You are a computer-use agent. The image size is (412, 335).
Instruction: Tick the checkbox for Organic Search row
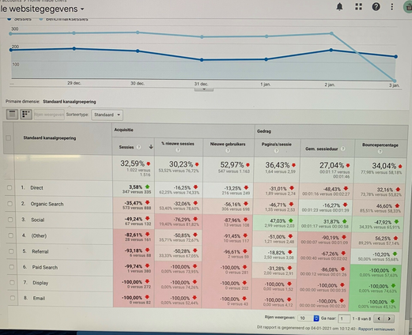coord(9,204)
